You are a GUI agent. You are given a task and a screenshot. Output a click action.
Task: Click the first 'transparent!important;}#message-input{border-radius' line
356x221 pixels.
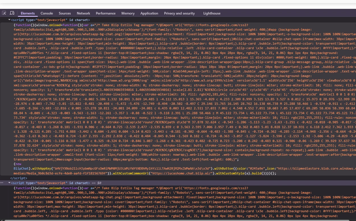[x=126, y=159]
